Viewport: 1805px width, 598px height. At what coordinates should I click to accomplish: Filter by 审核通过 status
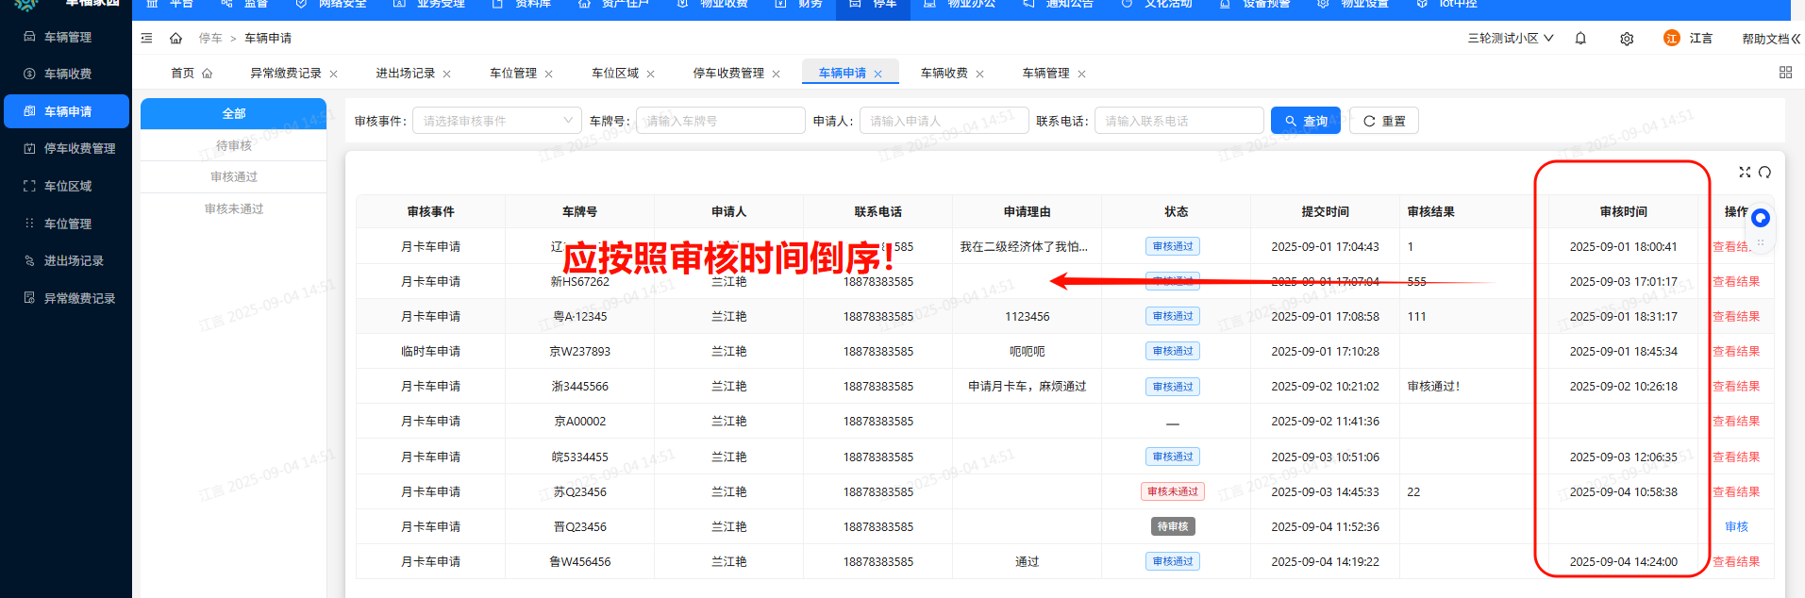click(234, 176)
